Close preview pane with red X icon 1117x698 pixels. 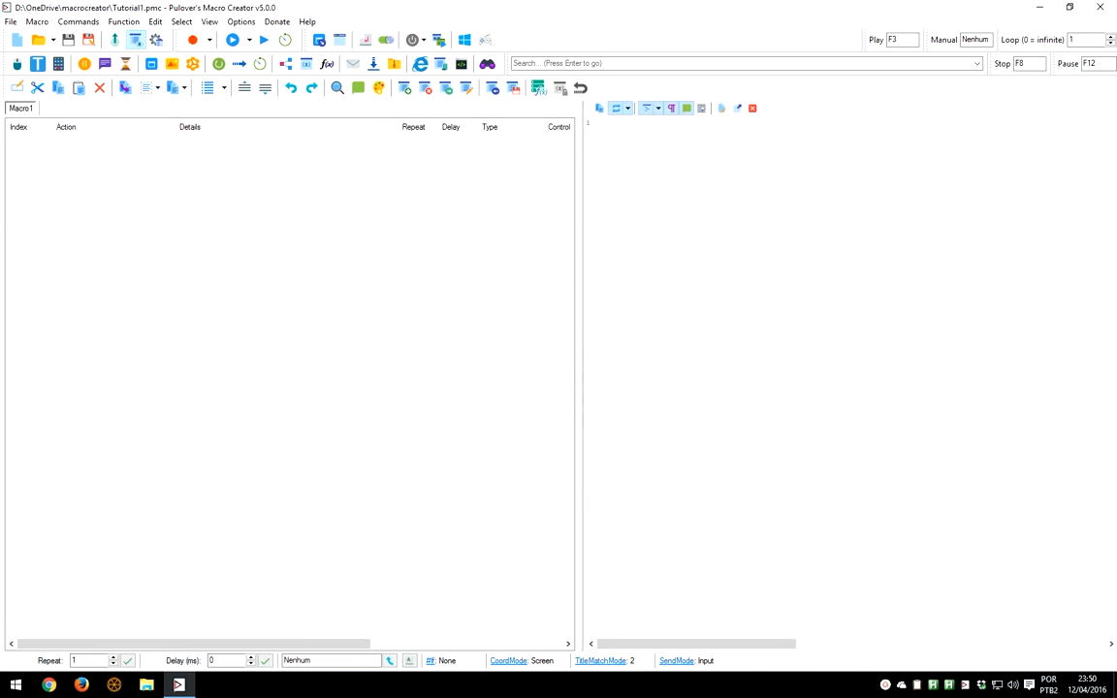coord(752,109)
